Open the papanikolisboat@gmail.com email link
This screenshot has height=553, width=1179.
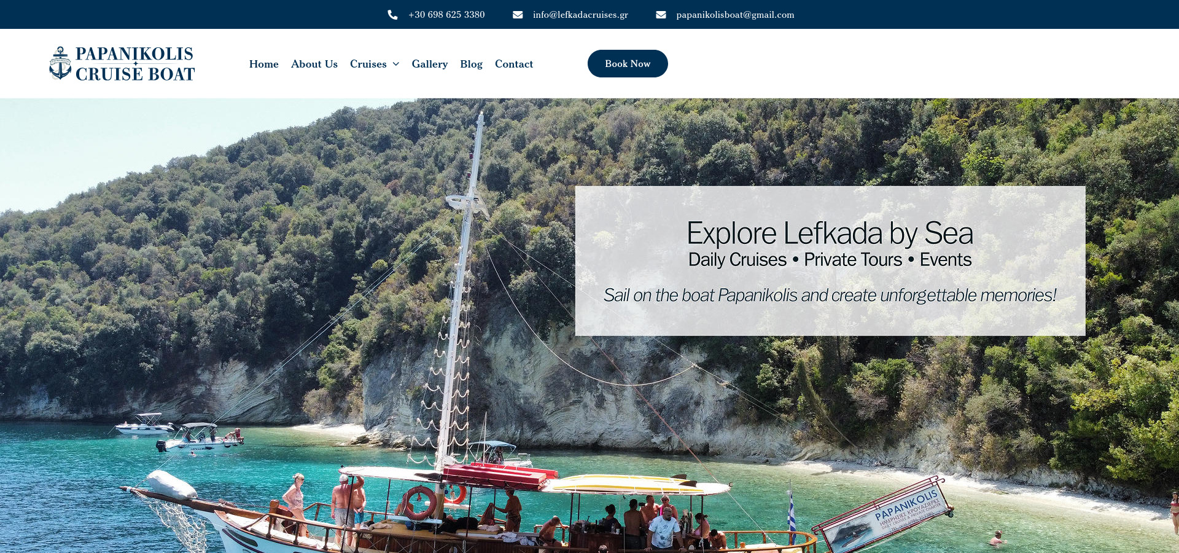point(735,15)
